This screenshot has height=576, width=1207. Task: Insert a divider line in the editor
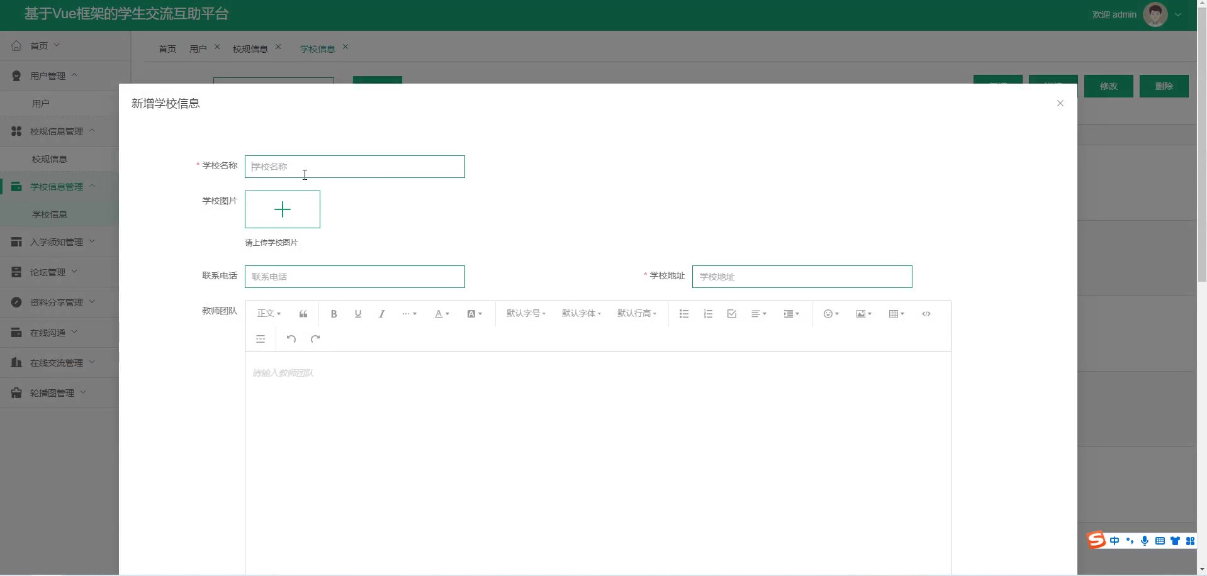261,339
